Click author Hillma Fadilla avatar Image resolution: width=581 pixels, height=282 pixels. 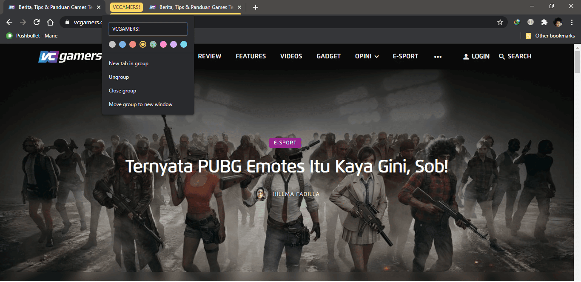point(261,194)
